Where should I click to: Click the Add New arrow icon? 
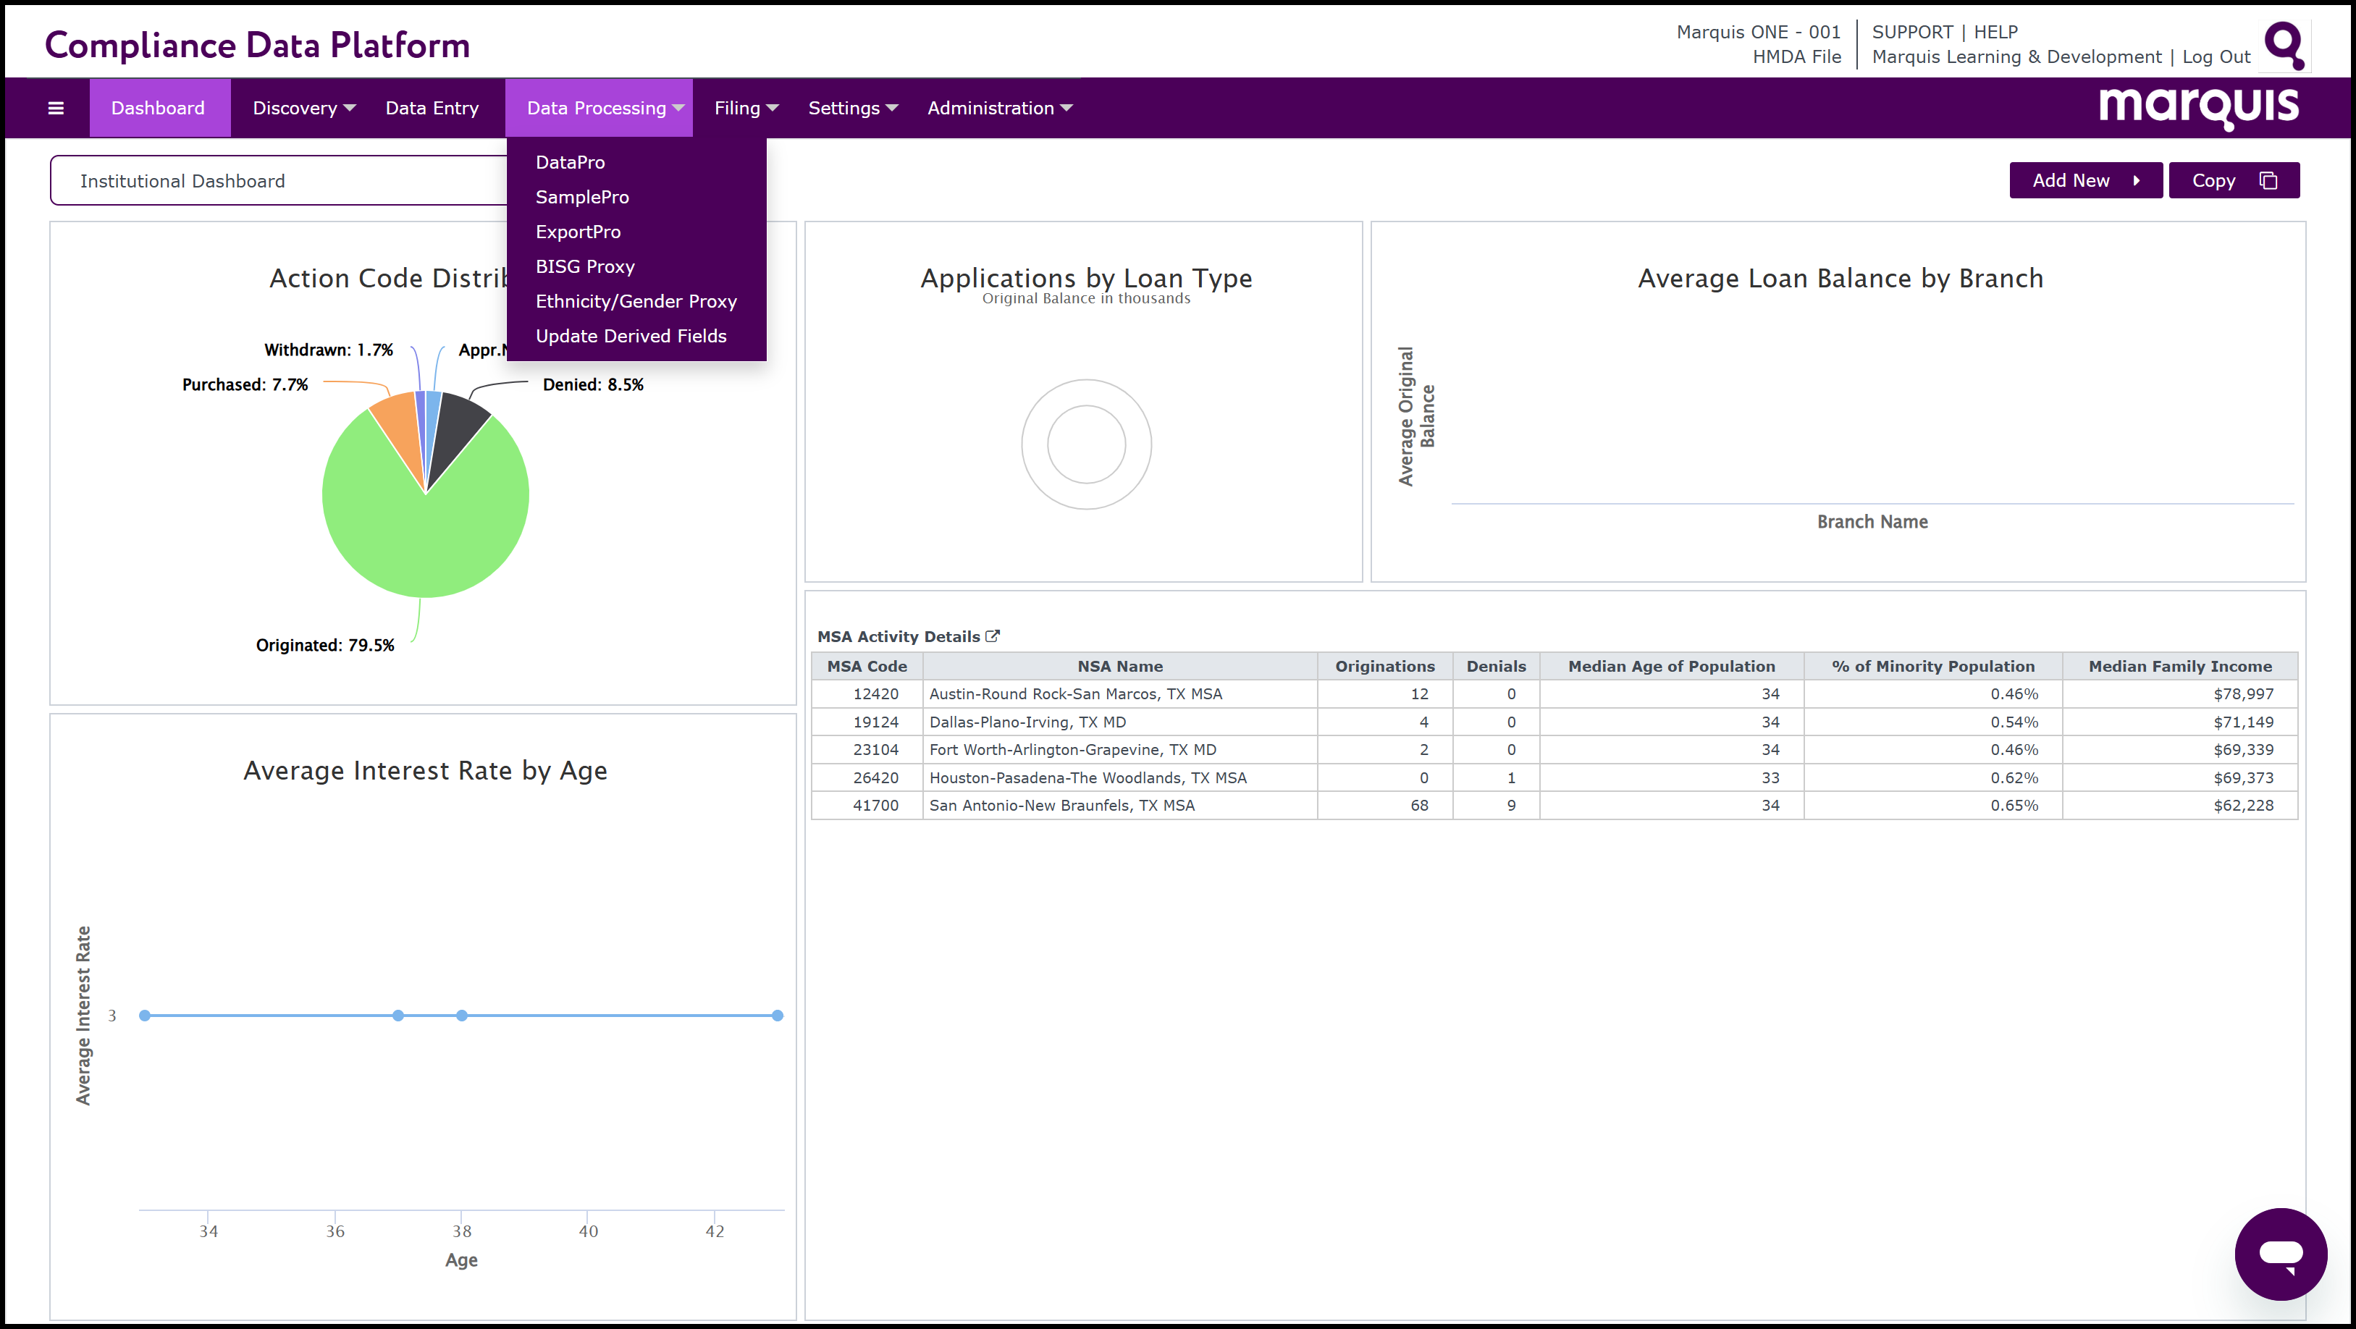coord(2137,180)
